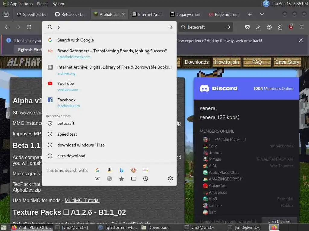This screenshot has width=309, height=231.
Task: Submit the address bar go arrow
Action: tap(170, 27)
